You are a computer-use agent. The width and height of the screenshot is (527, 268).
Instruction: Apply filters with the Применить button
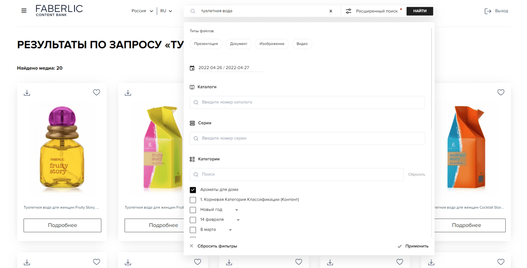(413, 246)
